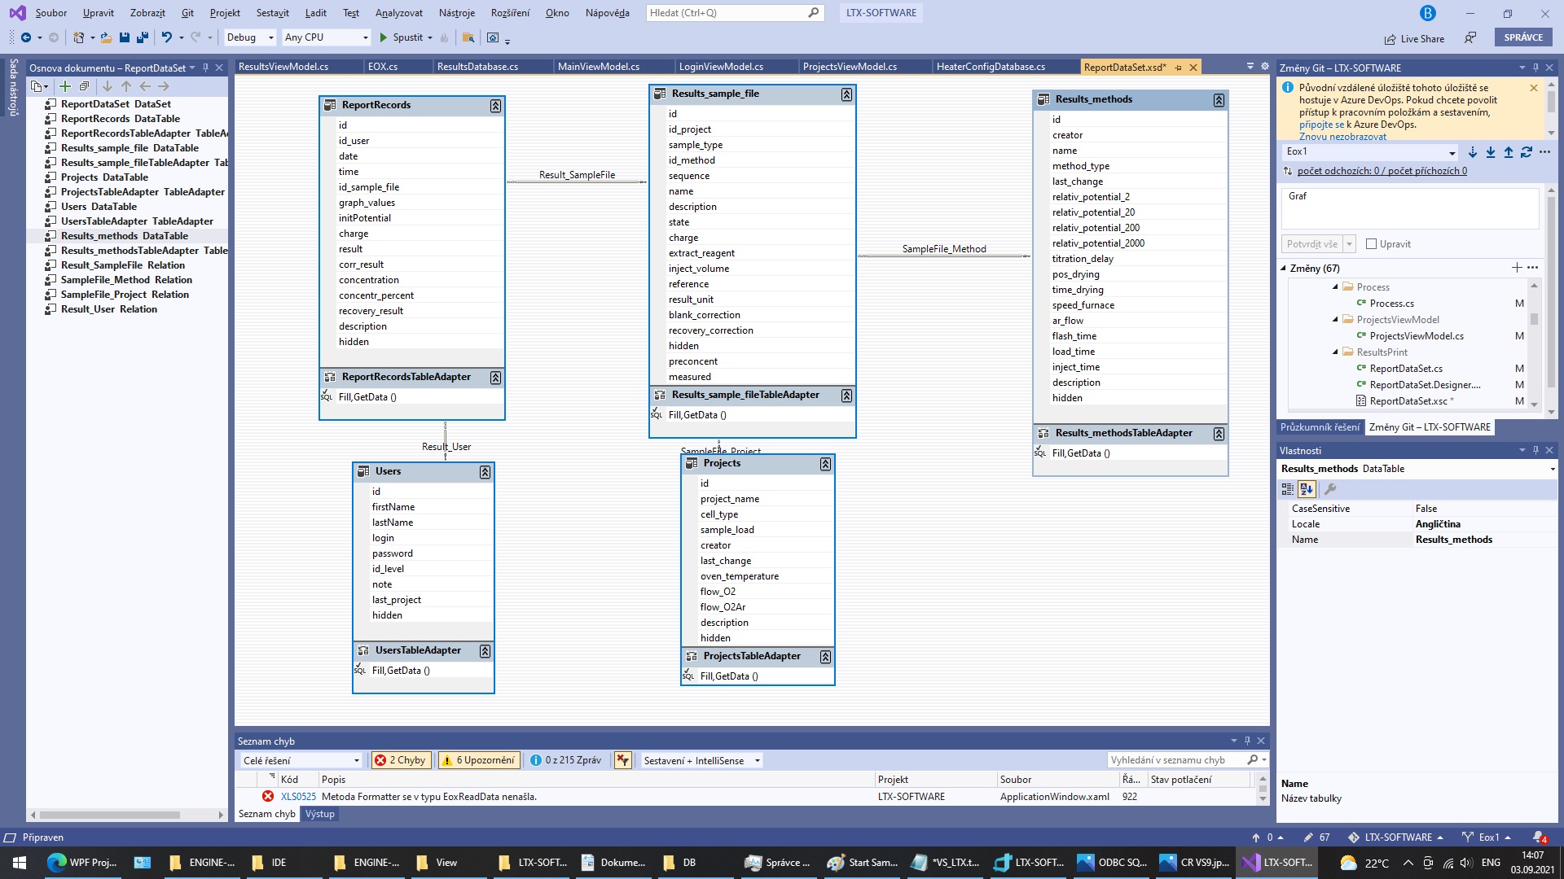The image size is (1564, 879).
Task: Collapse the Users table chevron
Action: point(485,472)
